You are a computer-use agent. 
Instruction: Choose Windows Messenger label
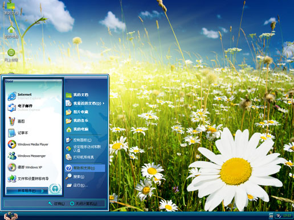[x=31, y=156]
